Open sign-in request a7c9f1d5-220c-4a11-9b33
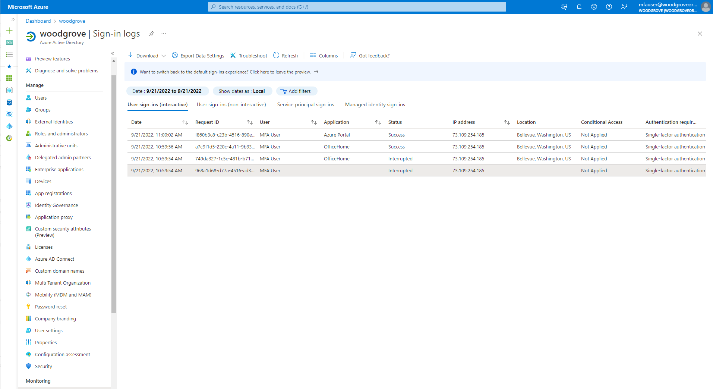Screen dimensions: 713x389 pos(416,147)
